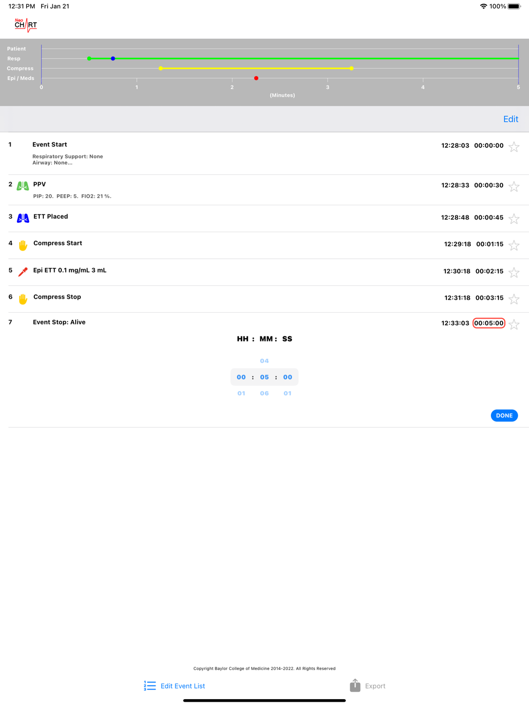Screen dimensions: 529x706
Task: Tap elapsed time 00:01:15 of Compress Start
Action: coord(490,244)
